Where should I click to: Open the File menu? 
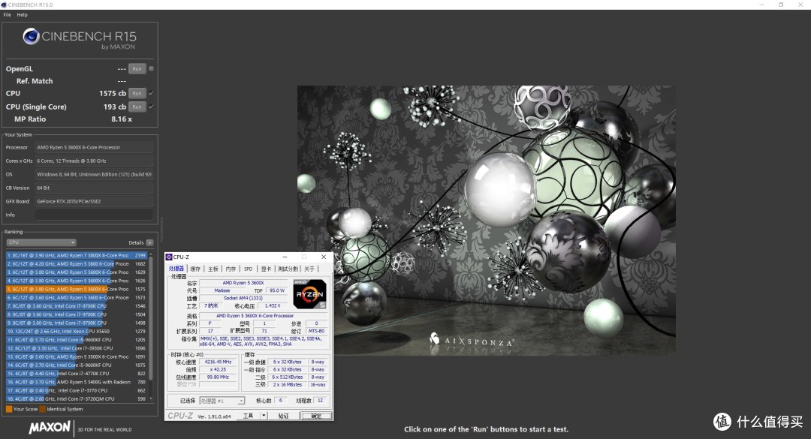(8, 14)
